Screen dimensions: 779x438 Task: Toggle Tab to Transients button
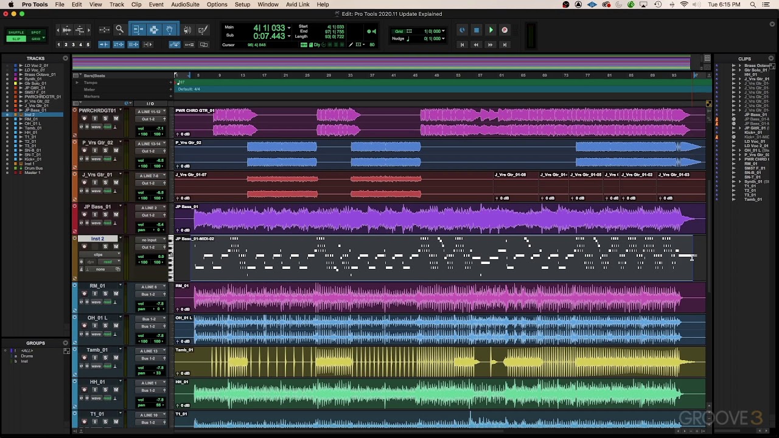tap(104, 44)
